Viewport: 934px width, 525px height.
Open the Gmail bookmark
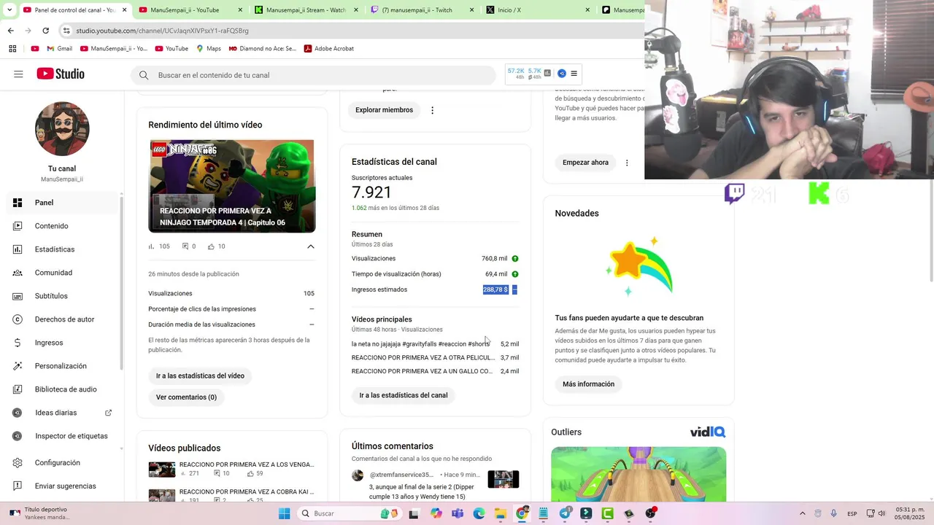pos(60,49)
